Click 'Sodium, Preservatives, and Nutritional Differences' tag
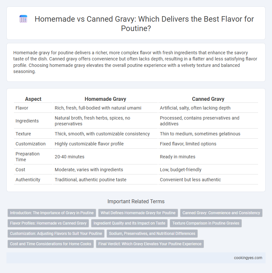This screenshot has width=272, height=273. [152, 234]
